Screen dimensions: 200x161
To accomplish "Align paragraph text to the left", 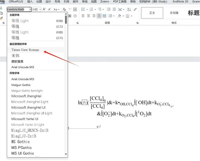I will click(83, 16).
